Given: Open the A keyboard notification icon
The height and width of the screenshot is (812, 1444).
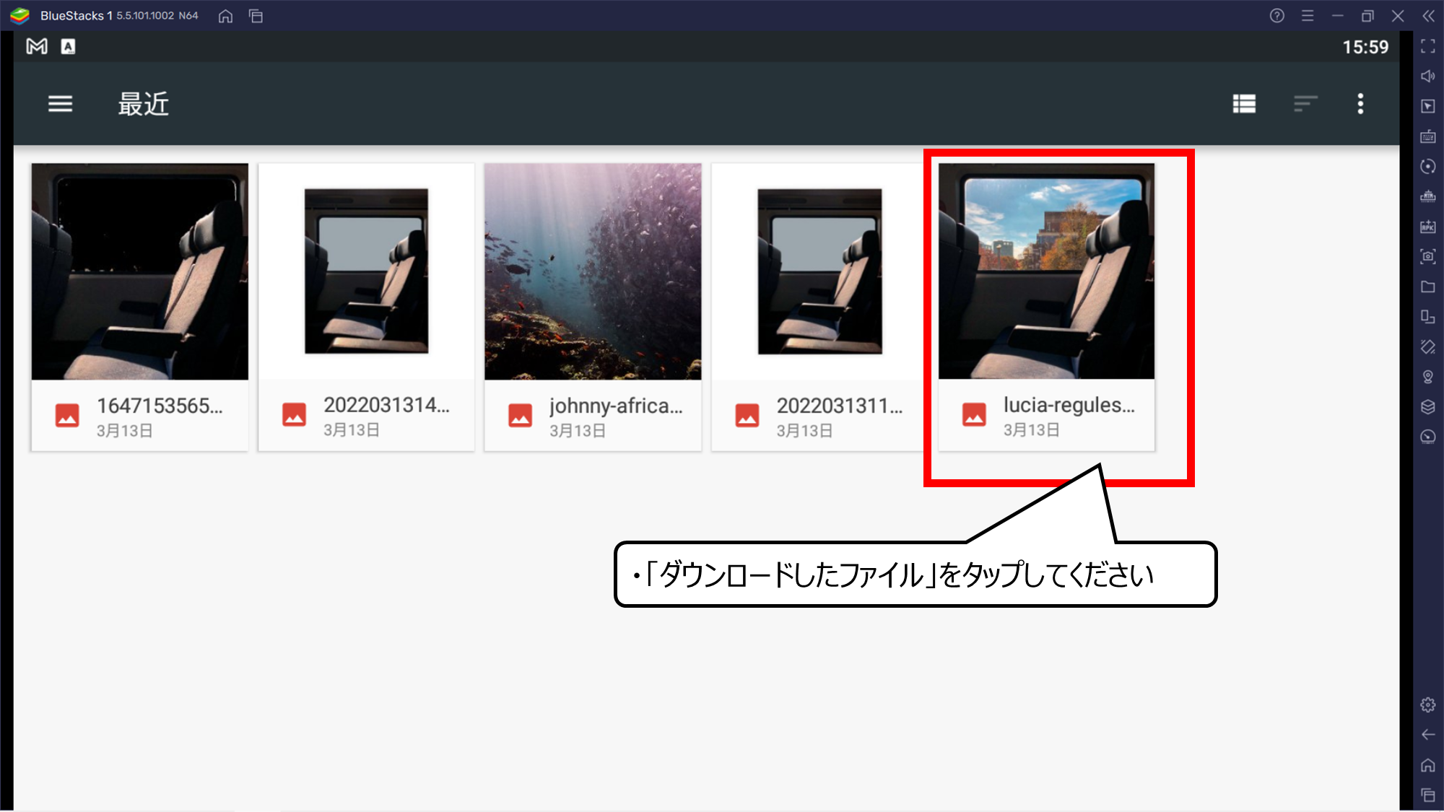Looking at the screenshot, I should pos(68,47).
